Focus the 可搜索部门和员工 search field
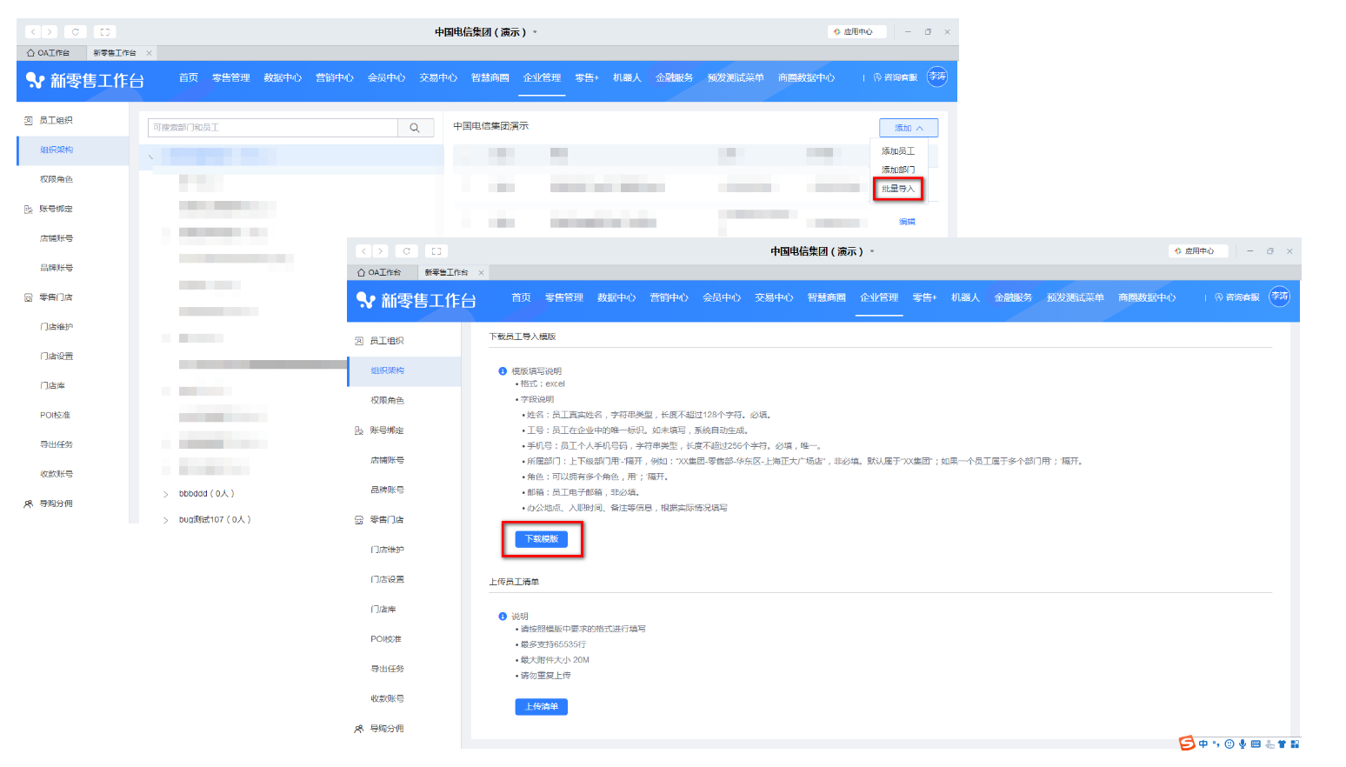1346x767 pixels. 273,128
